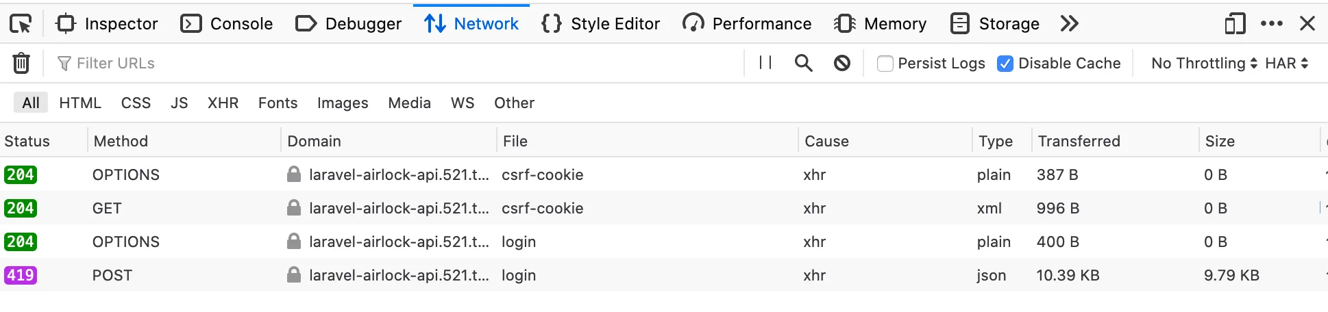The height and width of the screenshot is (312, 1328).
Task: Filter requests by XHR type
Action: 223,103
